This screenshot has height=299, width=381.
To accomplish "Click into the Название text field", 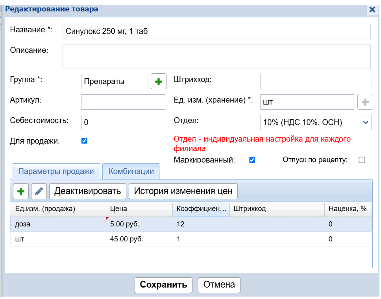I will (x=216, y=32).
